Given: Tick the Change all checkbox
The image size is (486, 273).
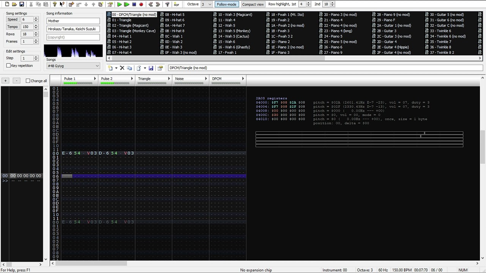Looking at the screenshot, I should click(x=28, y=81).
